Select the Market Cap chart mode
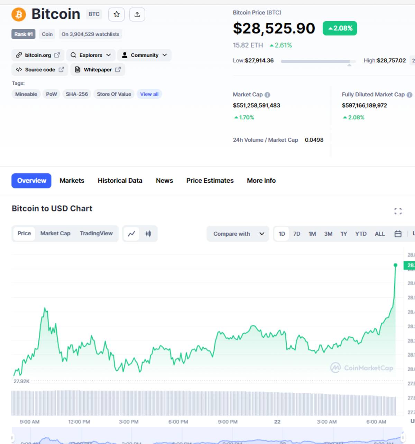415x444 pixels. 55,234
